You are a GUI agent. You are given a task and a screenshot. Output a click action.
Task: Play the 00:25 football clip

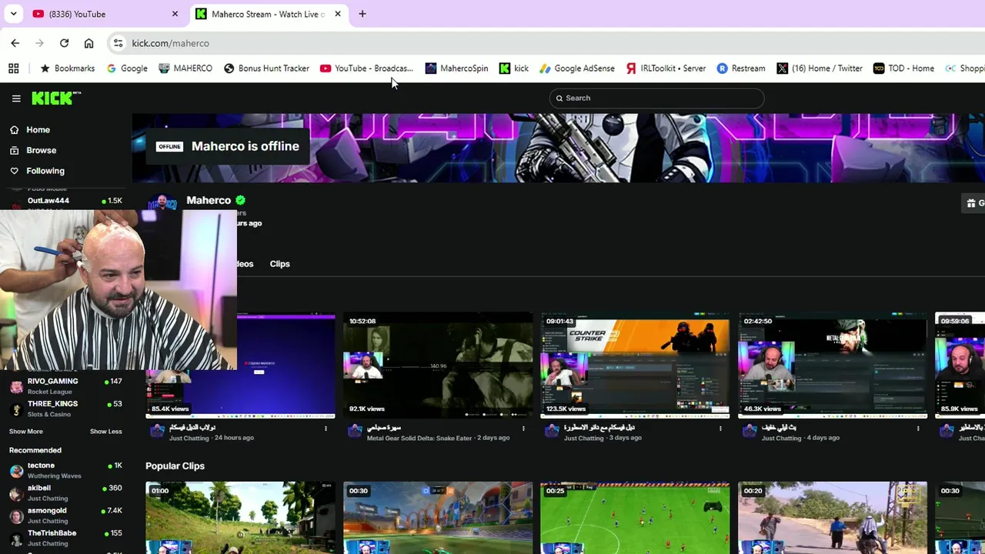635,518
